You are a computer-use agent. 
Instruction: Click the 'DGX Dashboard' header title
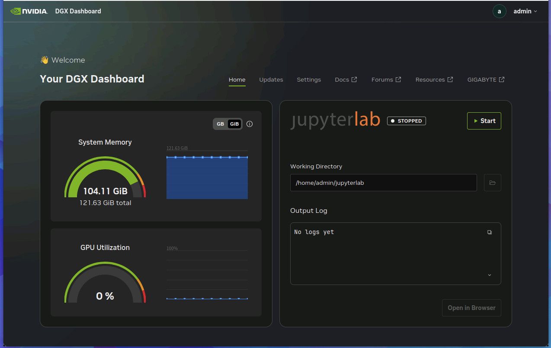click(78, 11)
